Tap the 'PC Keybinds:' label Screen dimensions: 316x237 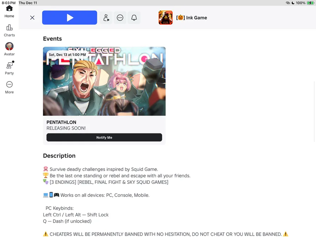coord(59,208)
